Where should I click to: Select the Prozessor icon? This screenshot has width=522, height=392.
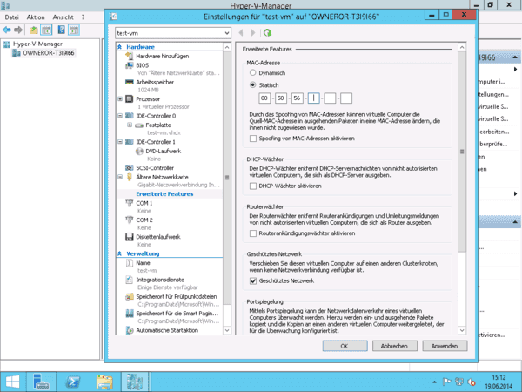(x=129, y=99)
